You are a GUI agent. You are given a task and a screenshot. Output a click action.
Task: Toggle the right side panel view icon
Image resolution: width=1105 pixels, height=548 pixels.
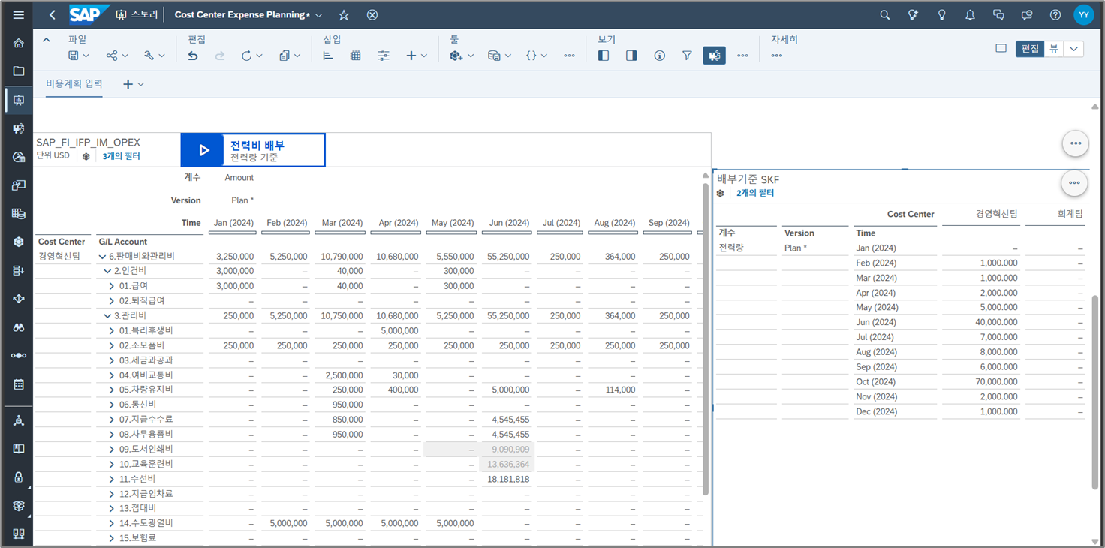[631, 56]
